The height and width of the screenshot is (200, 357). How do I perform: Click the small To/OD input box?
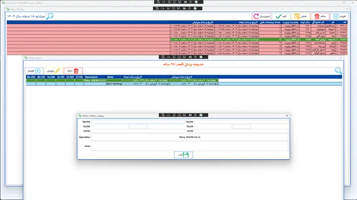138,126
